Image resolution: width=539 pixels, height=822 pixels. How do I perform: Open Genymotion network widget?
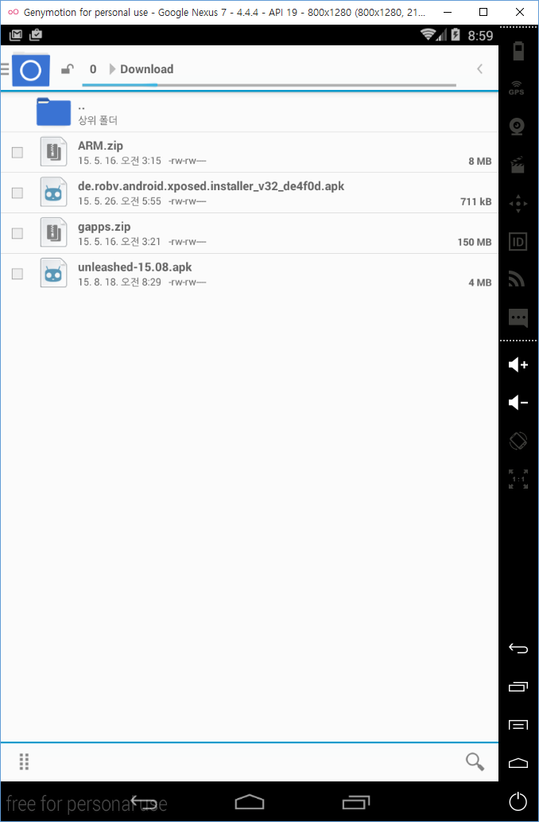tap(517, 280)
